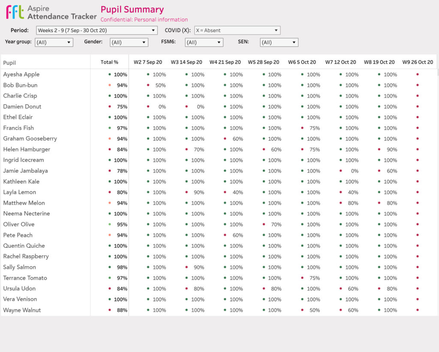Open the Gender filter dropdown

pos(129,42)
